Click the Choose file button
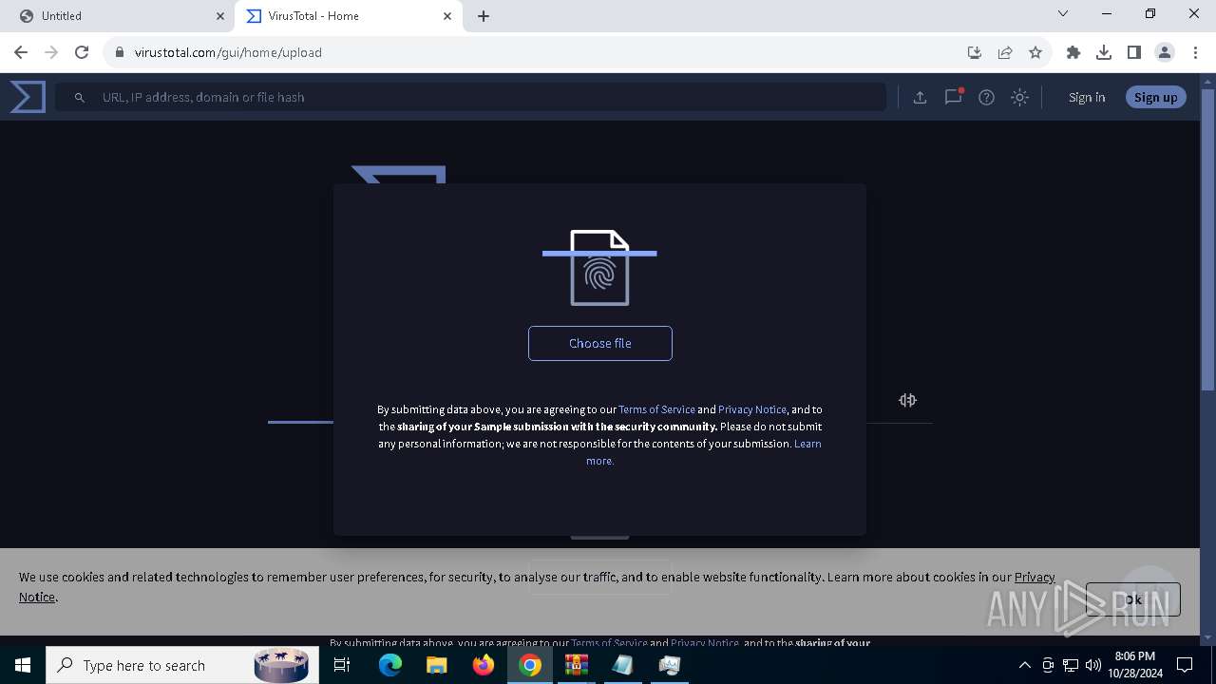 pyautogui.click(x=600, y=343)
